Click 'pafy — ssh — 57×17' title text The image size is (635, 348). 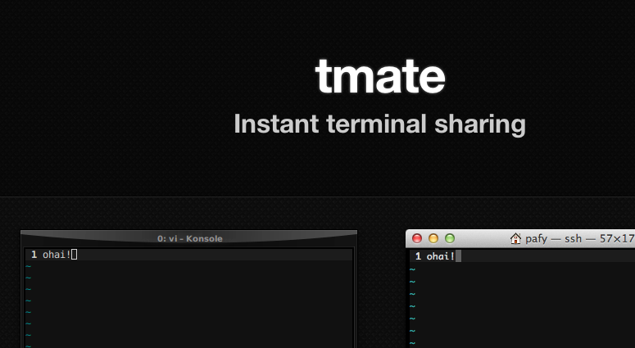click(579, 239)
